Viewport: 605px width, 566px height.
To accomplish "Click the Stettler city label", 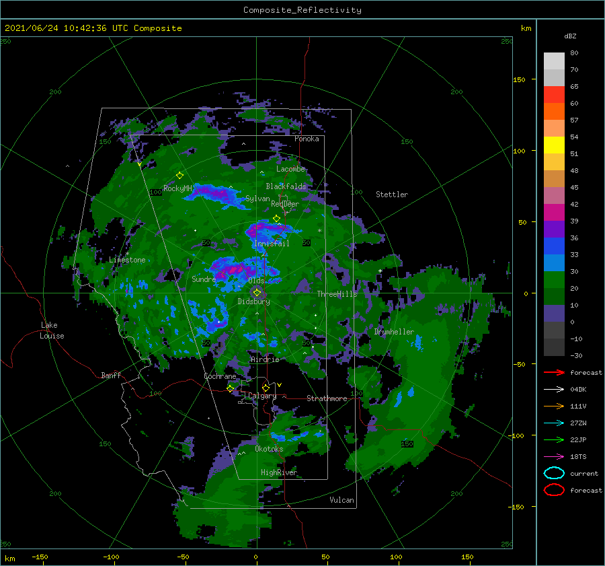I will pos(392,194).
